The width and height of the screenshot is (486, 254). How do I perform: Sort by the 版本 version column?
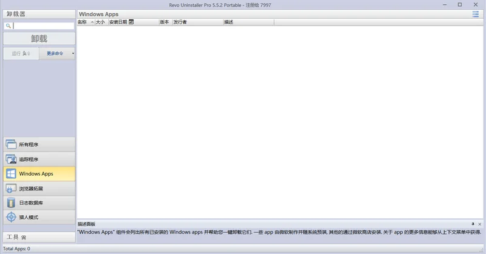pyautogui.click(x=165, y=22)
